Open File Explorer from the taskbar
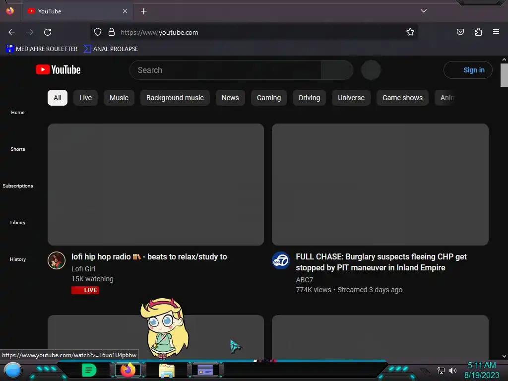This screenshot has width=508, height=381. 167,371
